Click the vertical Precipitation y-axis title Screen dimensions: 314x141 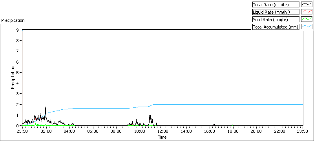13,77
